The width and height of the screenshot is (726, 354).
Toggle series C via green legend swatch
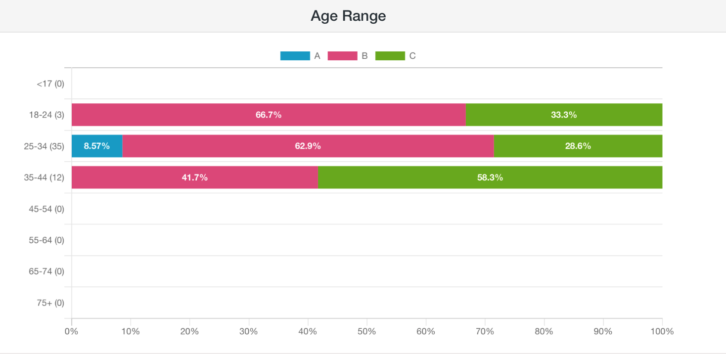tap(390, 56)
